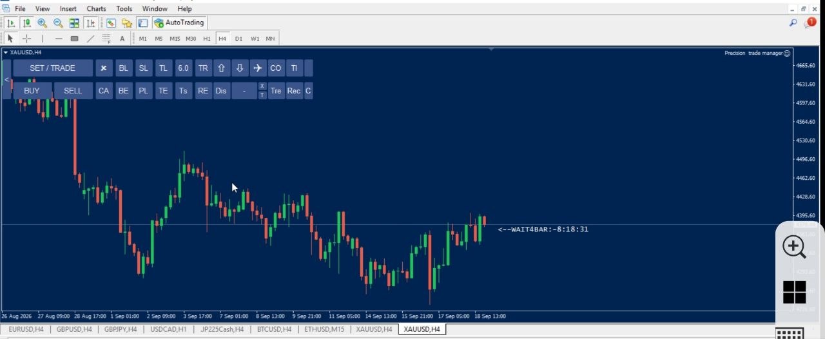Select the crosshair tool

[26, 39]
